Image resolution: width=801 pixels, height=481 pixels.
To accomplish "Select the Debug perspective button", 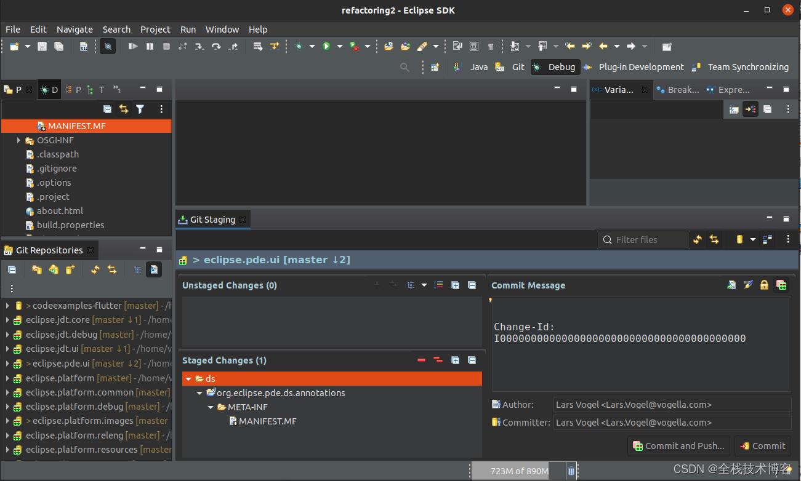I will (554, 67).
